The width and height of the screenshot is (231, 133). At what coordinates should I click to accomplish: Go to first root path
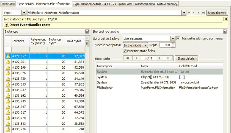coord(128,58)
